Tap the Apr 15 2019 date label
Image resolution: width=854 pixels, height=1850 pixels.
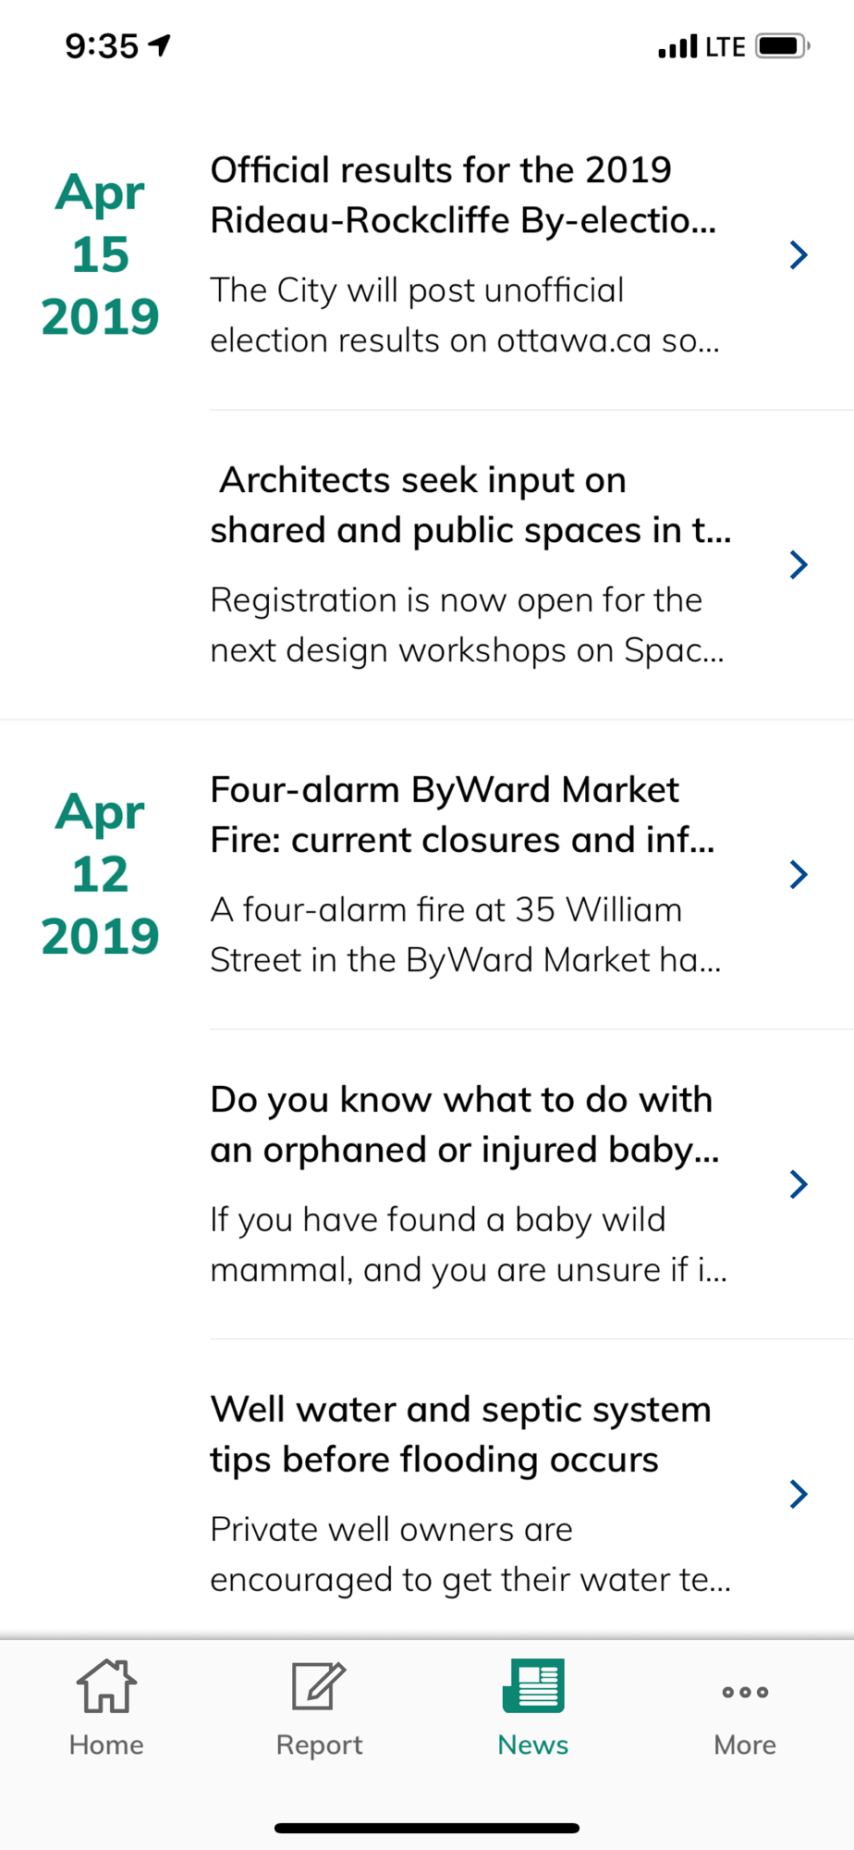pyautogui.click(x=100, y=254)
